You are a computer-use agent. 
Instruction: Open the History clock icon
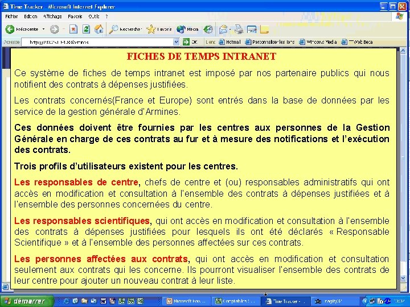[x=208, y=29]
